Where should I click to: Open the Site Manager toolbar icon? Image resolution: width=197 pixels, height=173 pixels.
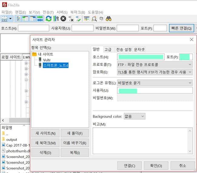pos(5,19)
